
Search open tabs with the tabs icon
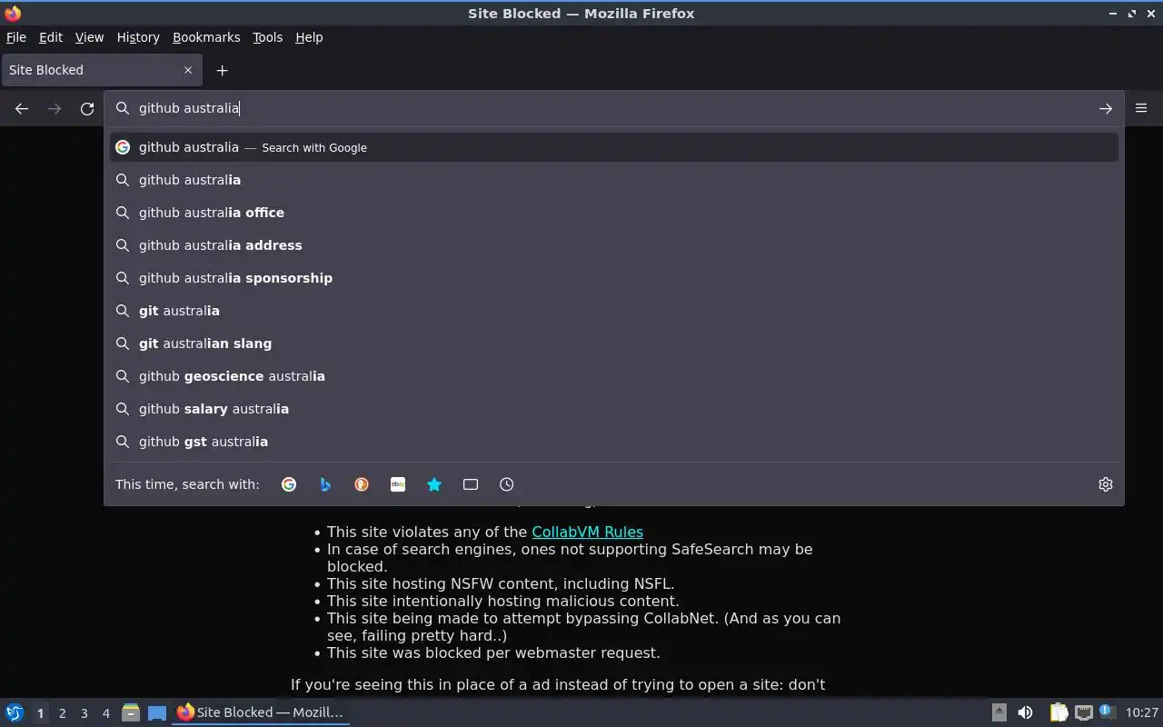coord(471,484)
